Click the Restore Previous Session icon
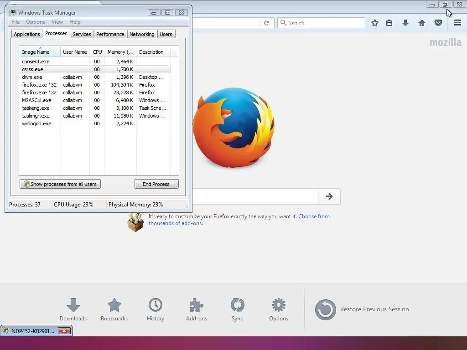Viewport: 467px width, 350px height. [x=326, y=309]
